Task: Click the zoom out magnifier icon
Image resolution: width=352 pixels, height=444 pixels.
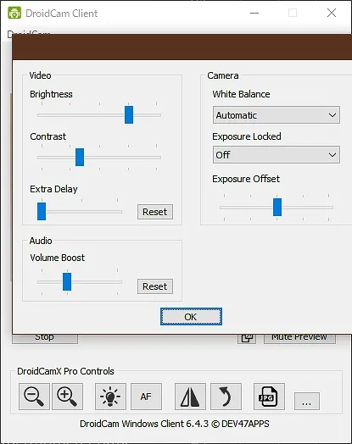Action: click(x=34, y=397)
